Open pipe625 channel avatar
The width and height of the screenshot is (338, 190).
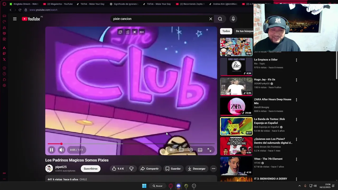(x=49, y=168)
